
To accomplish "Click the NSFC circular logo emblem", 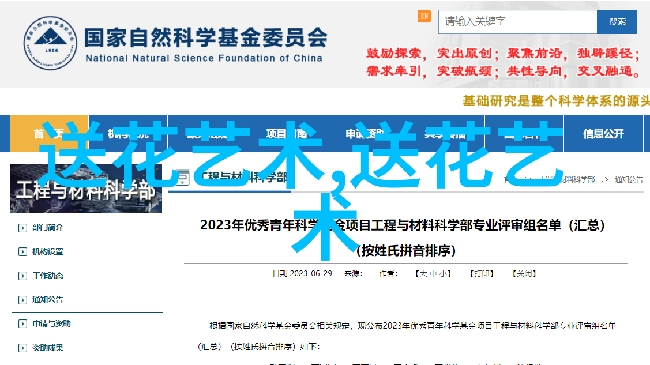I will click(x=50, y=43).
